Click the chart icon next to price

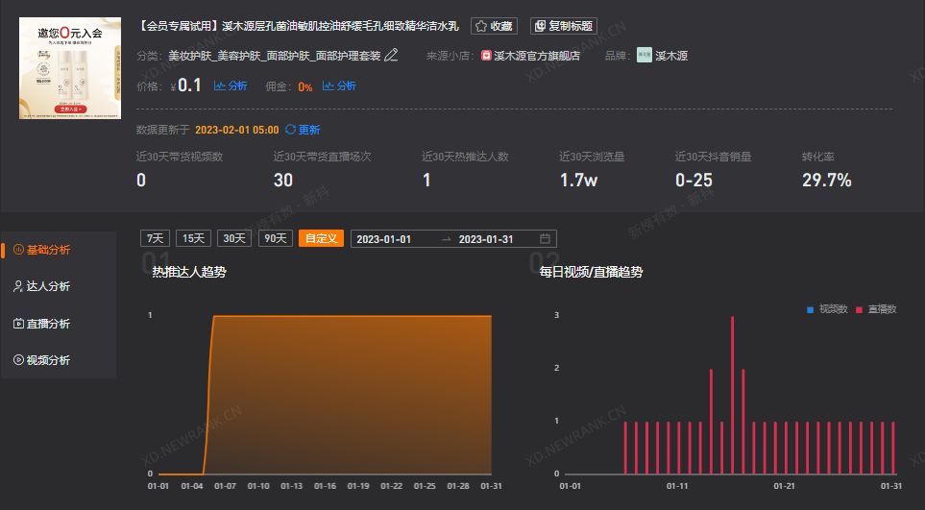[219, 85]
